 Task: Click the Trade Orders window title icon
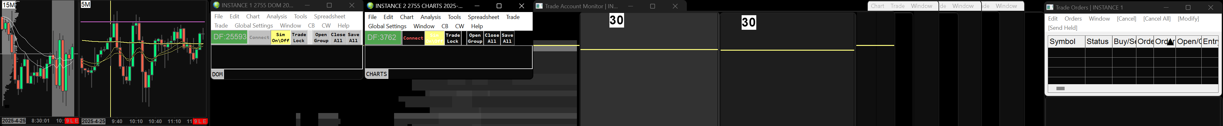1050,7
